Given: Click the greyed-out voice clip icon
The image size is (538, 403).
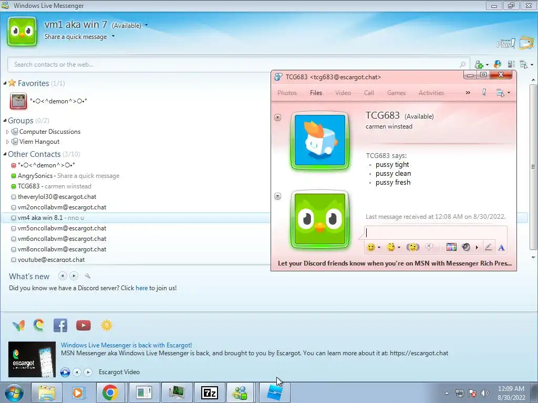Looking at the screenshot, I should [x=429, y=247].
